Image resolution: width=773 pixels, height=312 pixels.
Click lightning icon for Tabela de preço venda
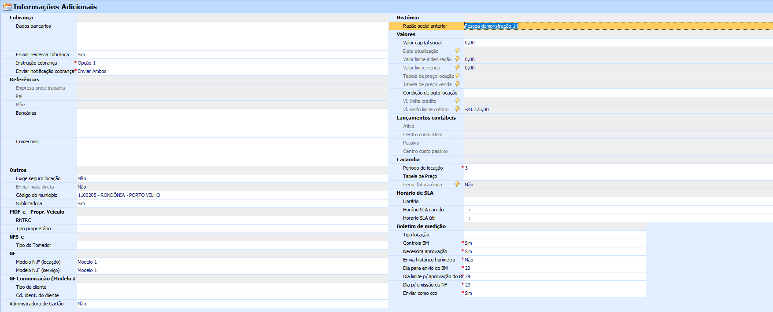pyautogui.click(x=458, y=84)
